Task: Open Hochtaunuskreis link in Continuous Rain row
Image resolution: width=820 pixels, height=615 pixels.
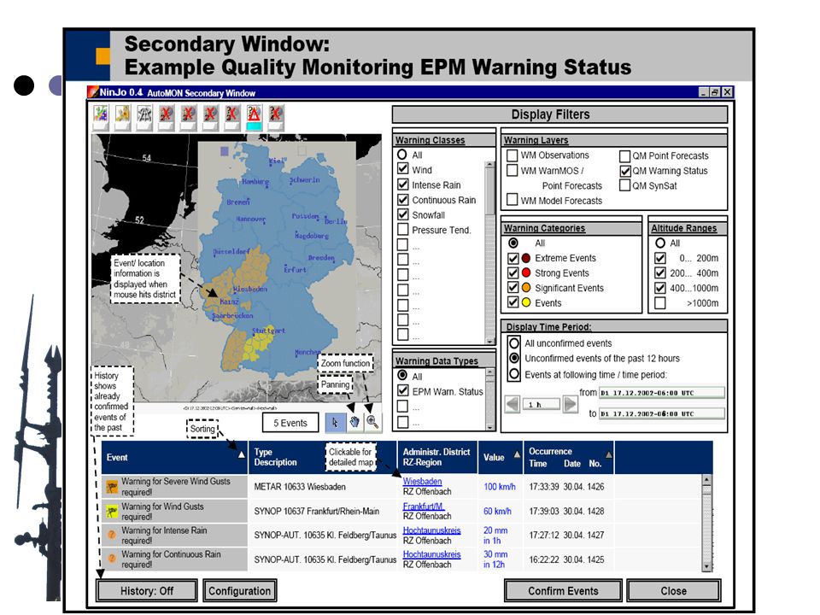Action: [431, 554]
